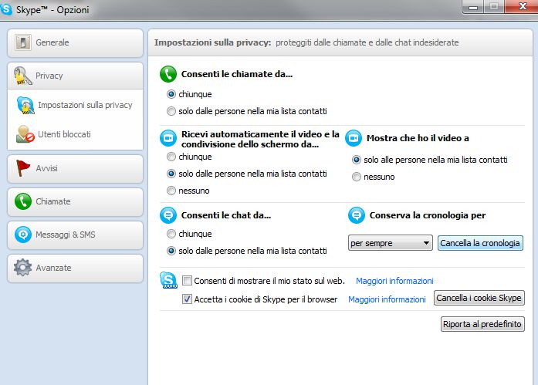Uncheck Accetta i cookie di Skype per il browser
Viewport: 538px width, 385px height.
187,299
